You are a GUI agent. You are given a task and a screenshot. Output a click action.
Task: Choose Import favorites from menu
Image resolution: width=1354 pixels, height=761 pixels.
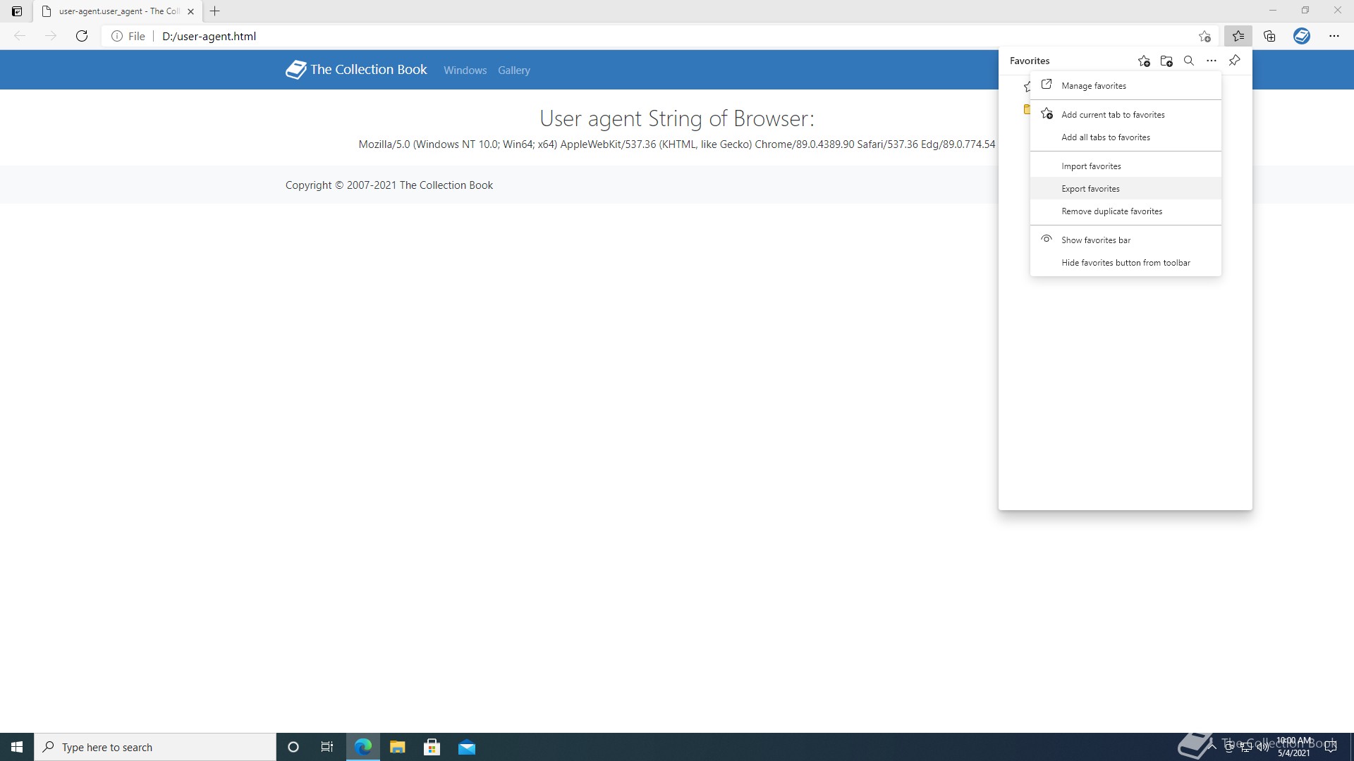[x=1091, y=166]
